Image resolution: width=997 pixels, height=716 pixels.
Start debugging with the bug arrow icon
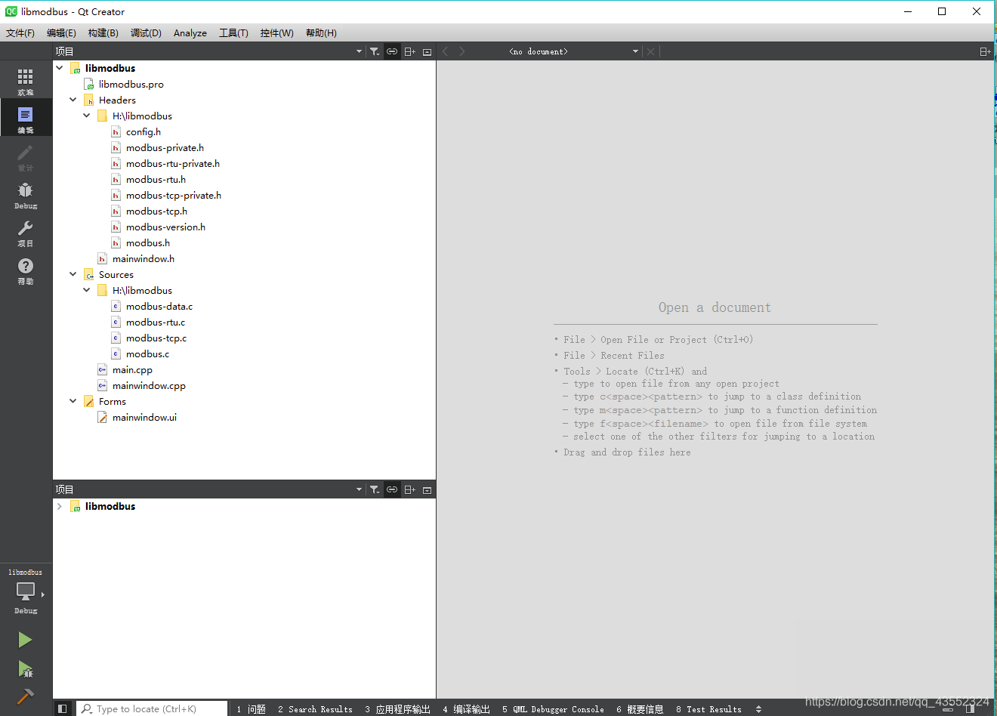point(25,669)
